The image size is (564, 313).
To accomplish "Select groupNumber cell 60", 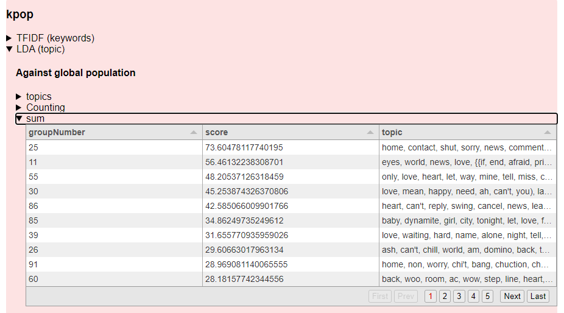I will click(x=114, y=279).
